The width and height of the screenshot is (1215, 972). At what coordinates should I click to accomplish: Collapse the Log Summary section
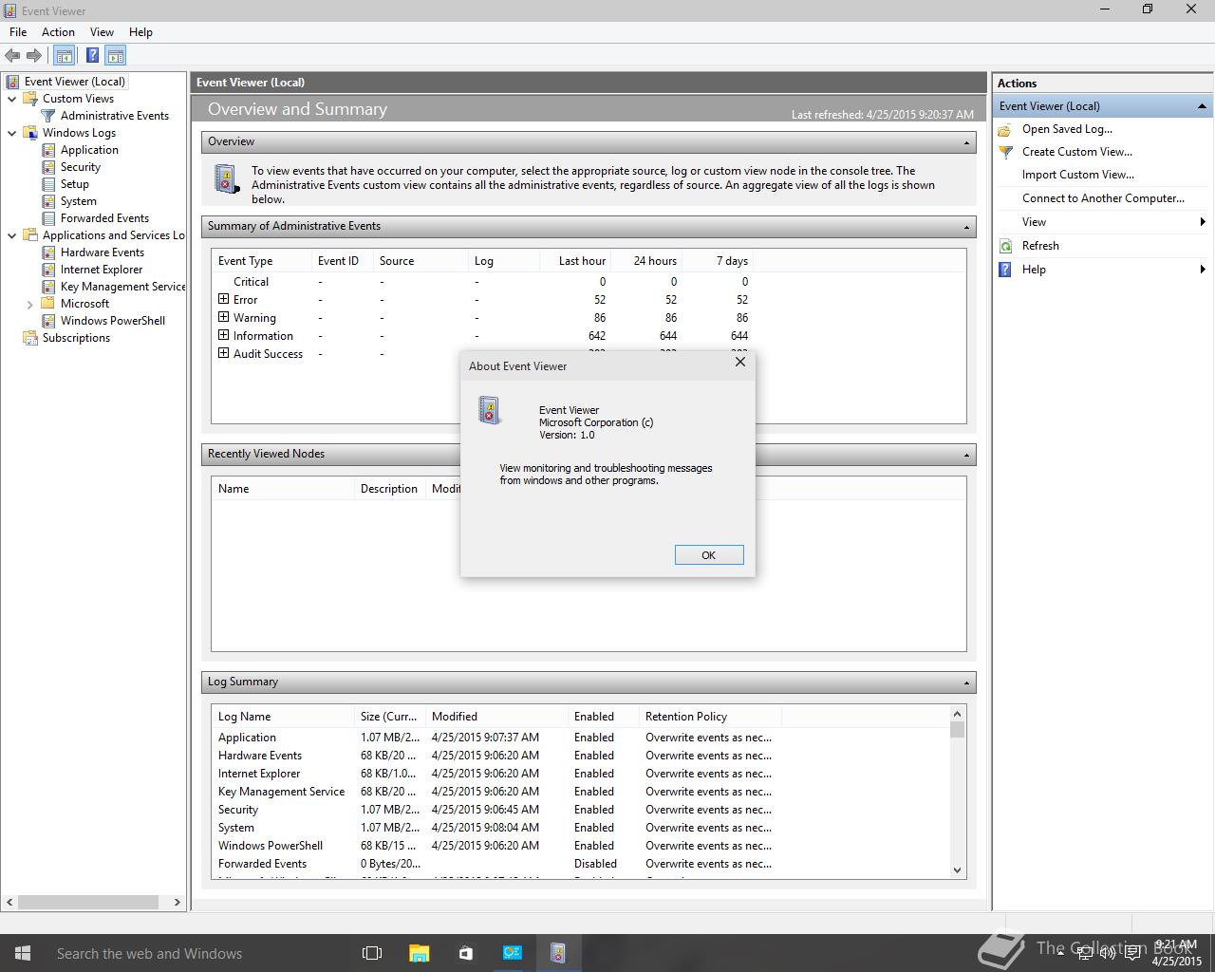point(966,682)
